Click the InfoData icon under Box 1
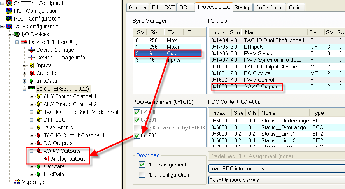 (39, 174)
